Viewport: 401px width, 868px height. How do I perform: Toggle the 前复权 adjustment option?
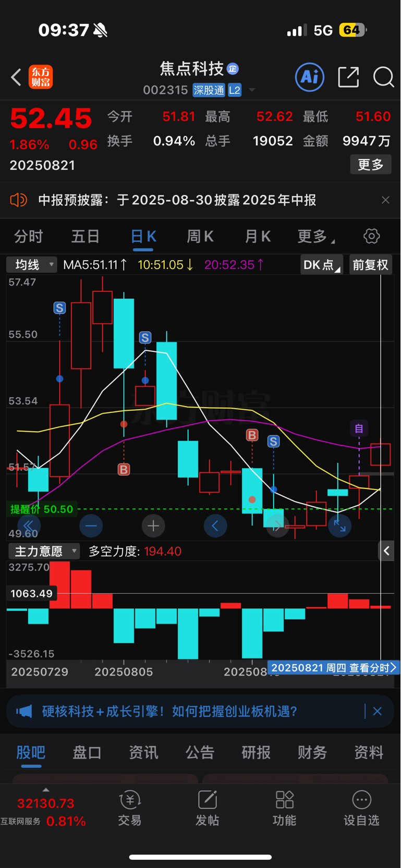(371, 265)
